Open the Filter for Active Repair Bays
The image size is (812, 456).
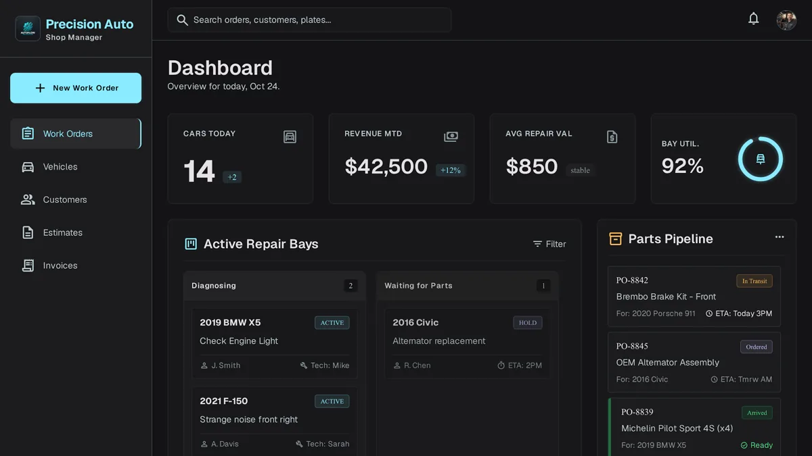click(549, 244)
